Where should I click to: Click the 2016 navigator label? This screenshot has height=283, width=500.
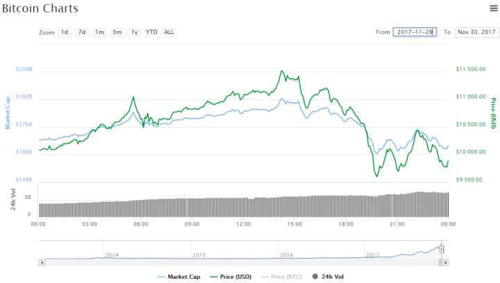[286, 255]
